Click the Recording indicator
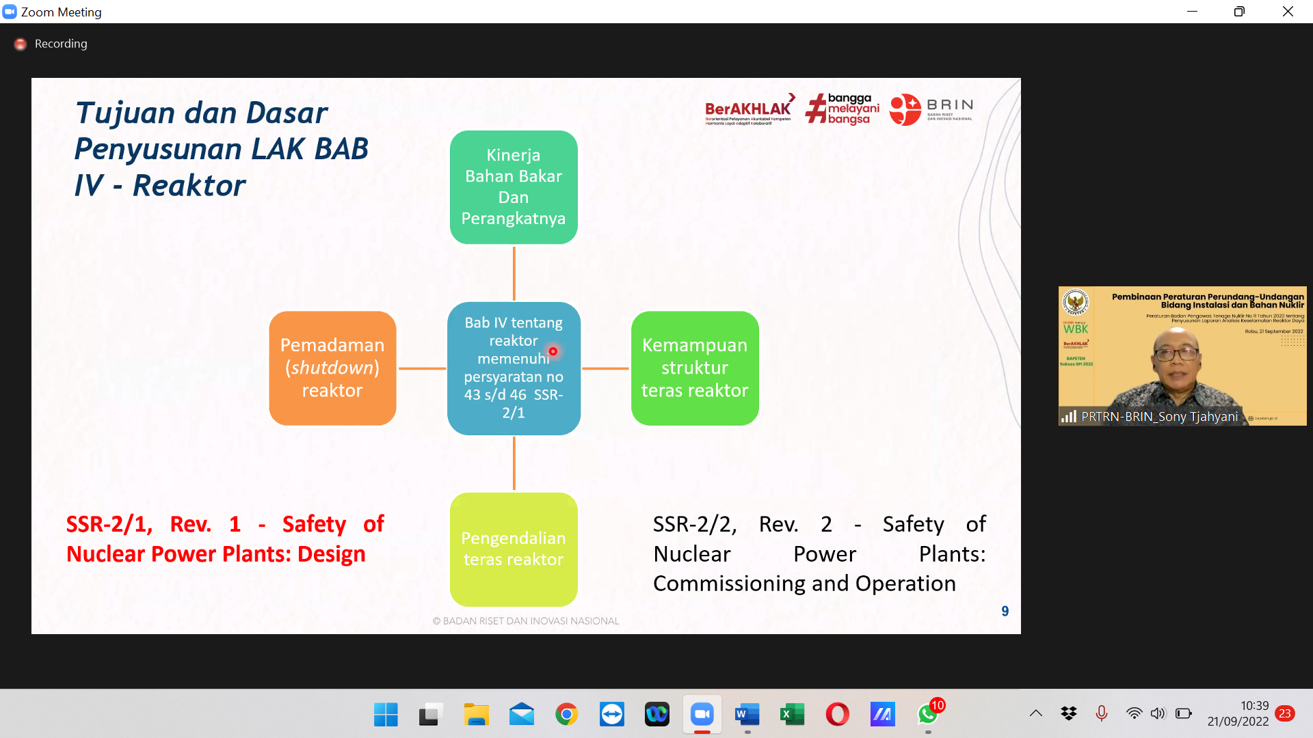The width and height of the screenshot is (1313, 738). (51, 44)
